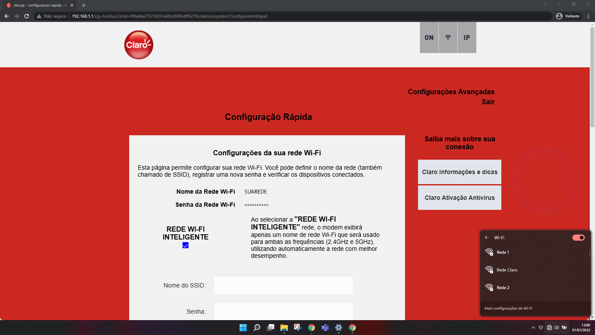Select Rede 2 network

click(x=503, y=288)
